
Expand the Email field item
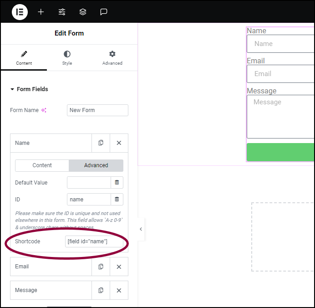[51, 267]
